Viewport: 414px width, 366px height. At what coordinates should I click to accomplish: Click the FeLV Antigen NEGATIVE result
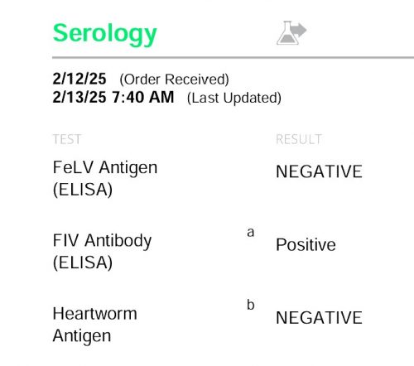pos(319,171)
